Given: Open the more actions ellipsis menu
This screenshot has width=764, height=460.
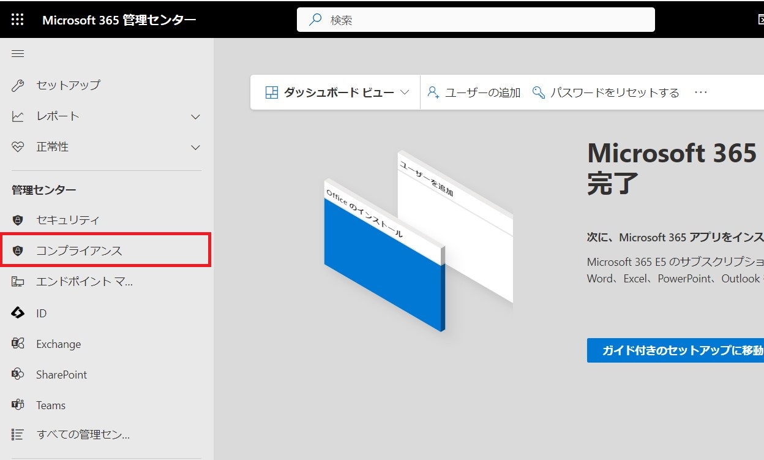Looking at the screenshot, I should [x=701, y=92].
